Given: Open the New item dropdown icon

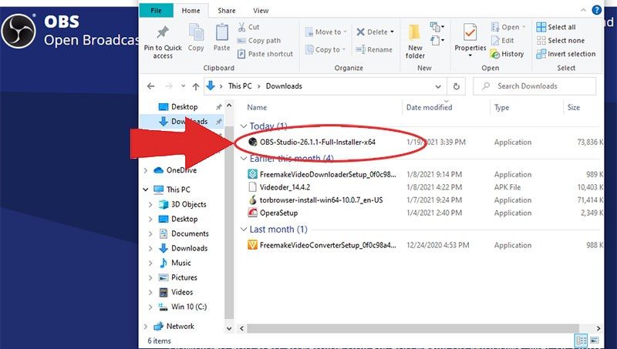Looking at the screenshot, I should [437, 27].
